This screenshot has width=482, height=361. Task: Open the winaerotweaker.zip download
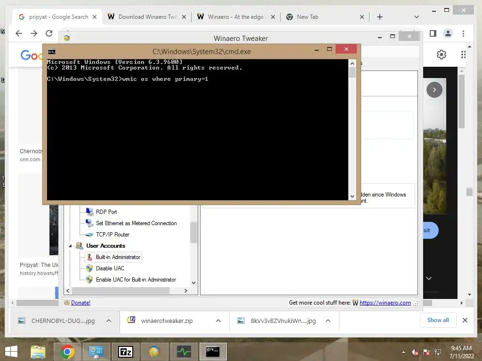click(167, 321)
